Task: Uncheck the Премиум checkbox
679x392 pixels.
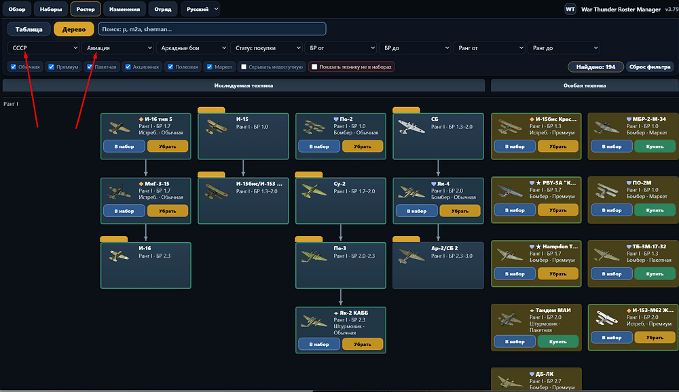Action: (x=52, y=66)
